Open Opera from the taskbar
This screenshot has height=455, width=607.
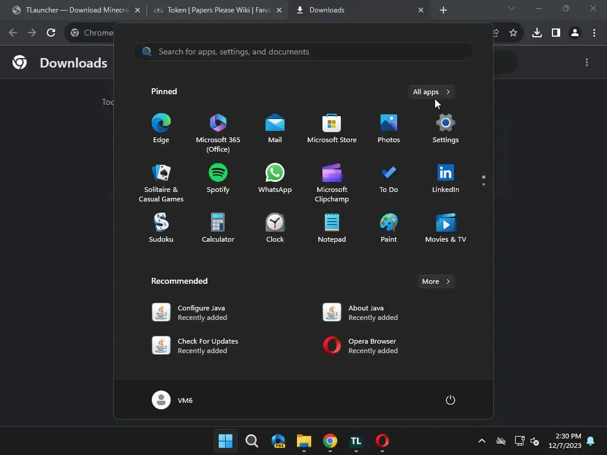(382, 441)
